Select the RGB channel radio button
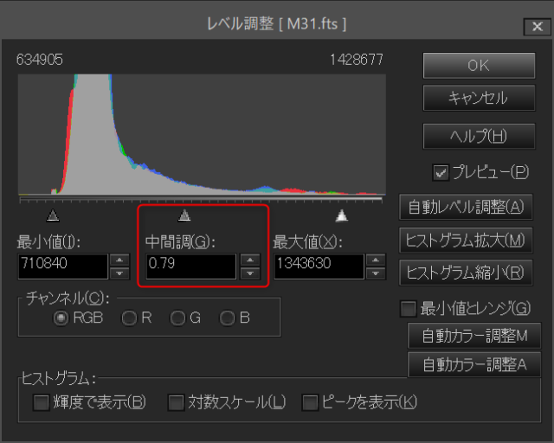This screenshot has width=554, height=443. [61, 318]
